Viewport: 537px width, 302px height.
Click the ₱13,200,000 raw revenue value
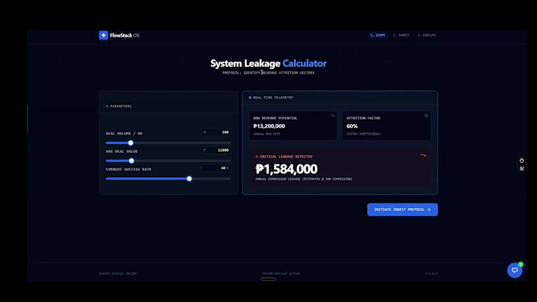pos(269,126)
